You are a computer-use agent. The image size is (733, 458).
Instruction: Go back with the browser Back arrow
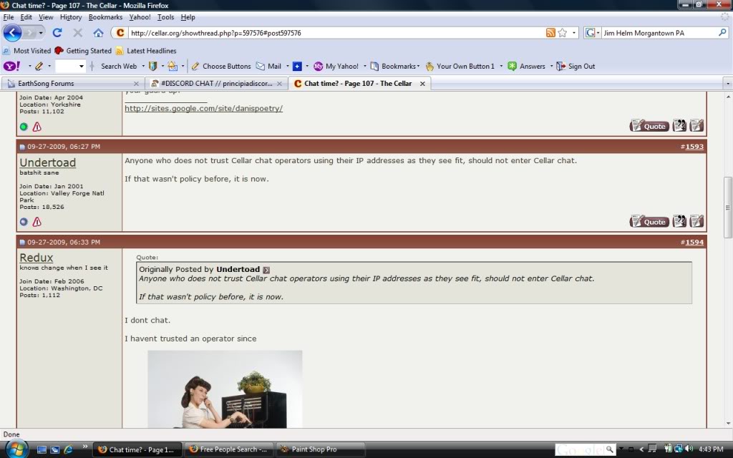pos(12,33)
